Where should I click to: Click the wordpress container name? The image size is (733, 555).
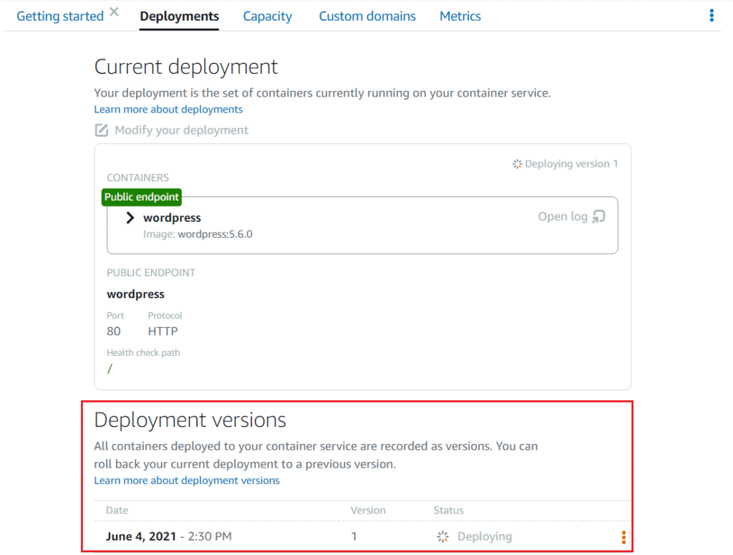click(x=172, y=217)
